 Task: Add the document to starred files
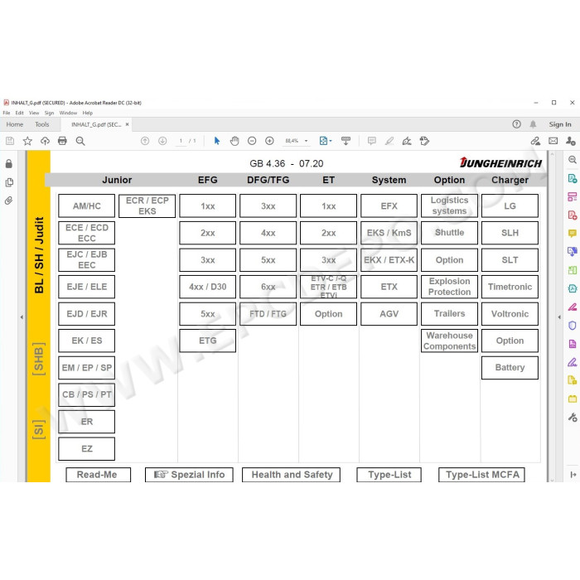tap(27, 141)
